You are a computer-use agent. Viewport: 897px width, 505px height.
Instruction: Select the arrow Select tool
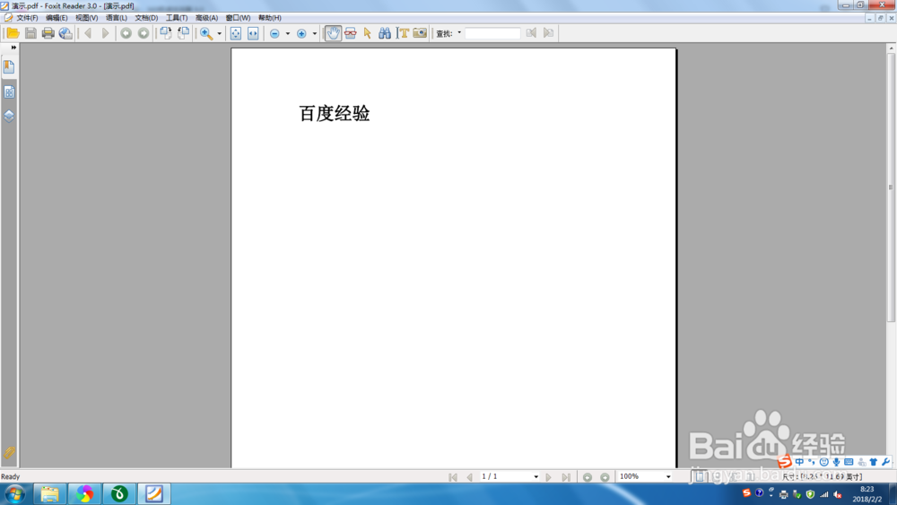[367, 33]
